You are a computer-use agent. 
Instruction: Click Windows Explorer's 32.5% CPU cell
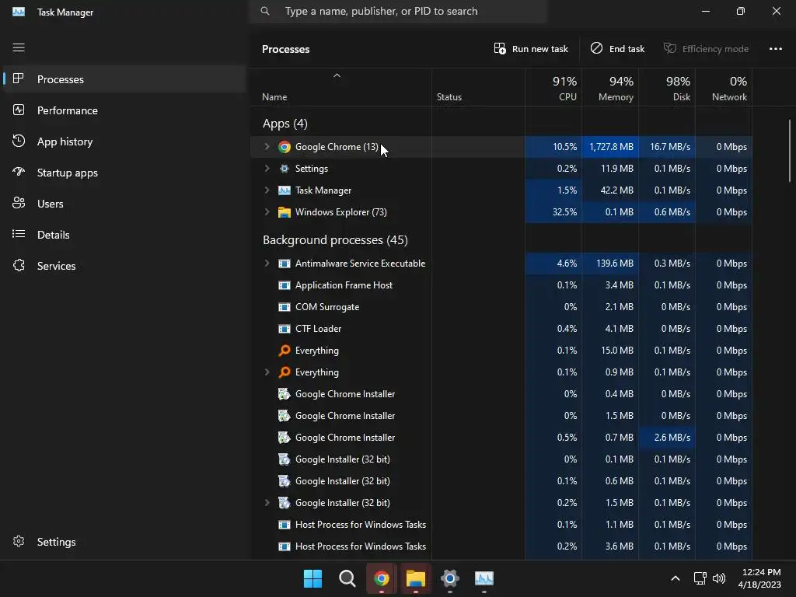pyautogui.click(x=553, y=212)
